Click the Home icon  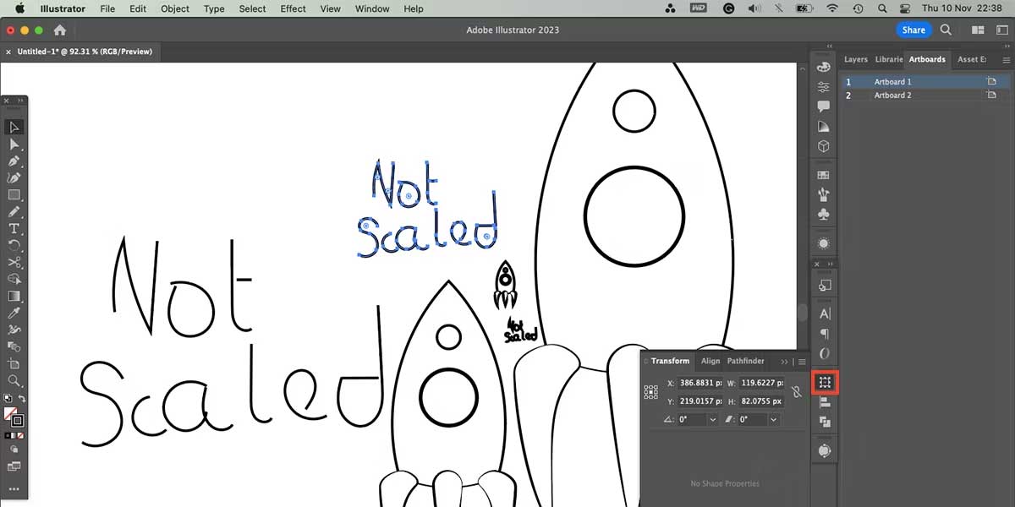pyautogui.click(x=60, y=30)
